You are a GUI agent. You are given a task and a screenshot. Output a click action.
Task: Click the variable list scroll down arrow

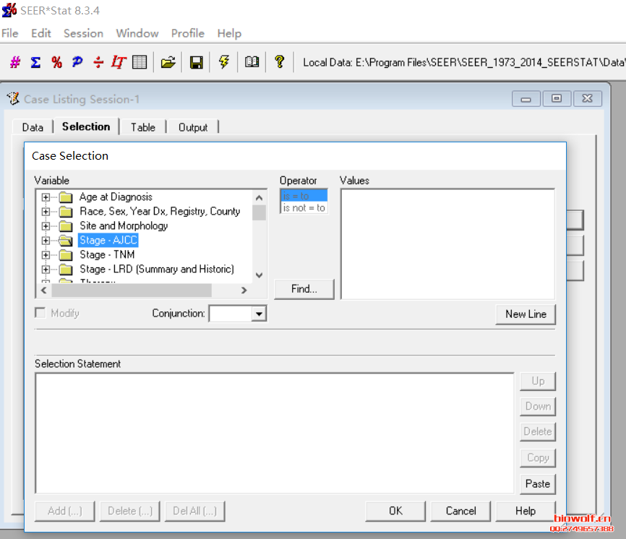(x=259, y=275)
